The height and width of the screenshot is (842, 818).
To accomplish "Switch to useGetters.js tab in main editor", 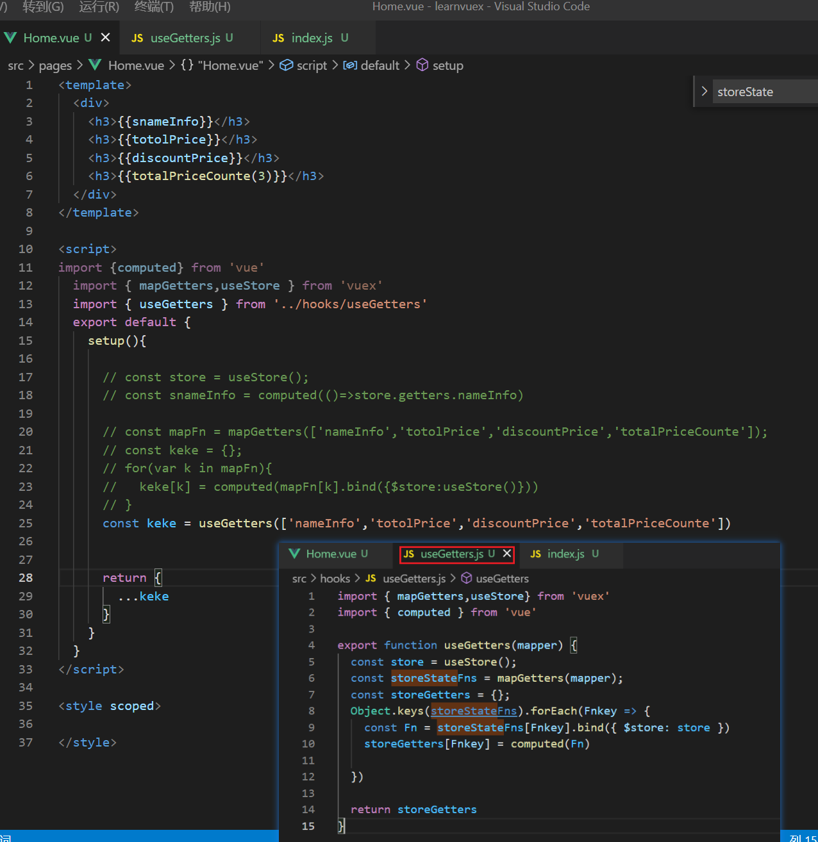I will point(191,38).
